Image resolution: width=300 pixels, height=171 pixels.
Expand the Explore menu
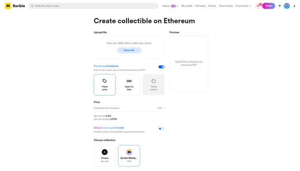click(x=170, y=6)
